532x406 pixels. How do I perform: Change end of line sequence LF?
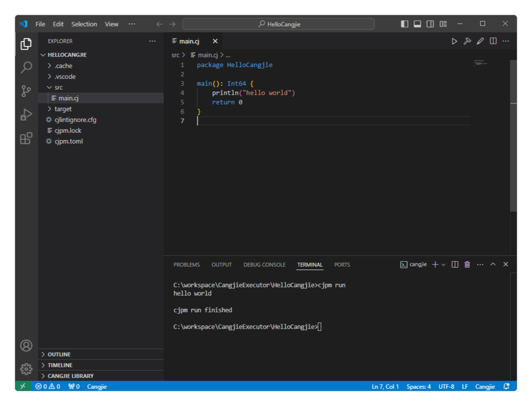coord(465,386)
